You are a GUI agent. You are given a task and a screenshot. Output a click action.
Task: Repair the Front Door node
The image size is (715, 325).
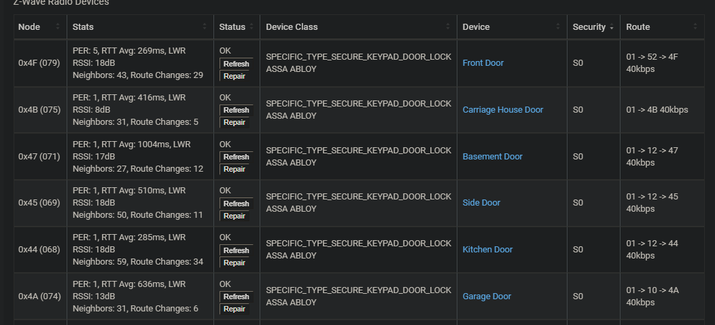tap(234, 76)
